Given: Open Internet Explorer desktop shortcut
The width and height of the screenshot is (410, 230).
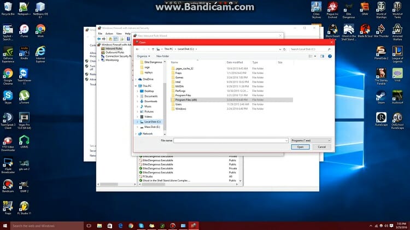Looking at the screenshot, I should coord(40,55).
